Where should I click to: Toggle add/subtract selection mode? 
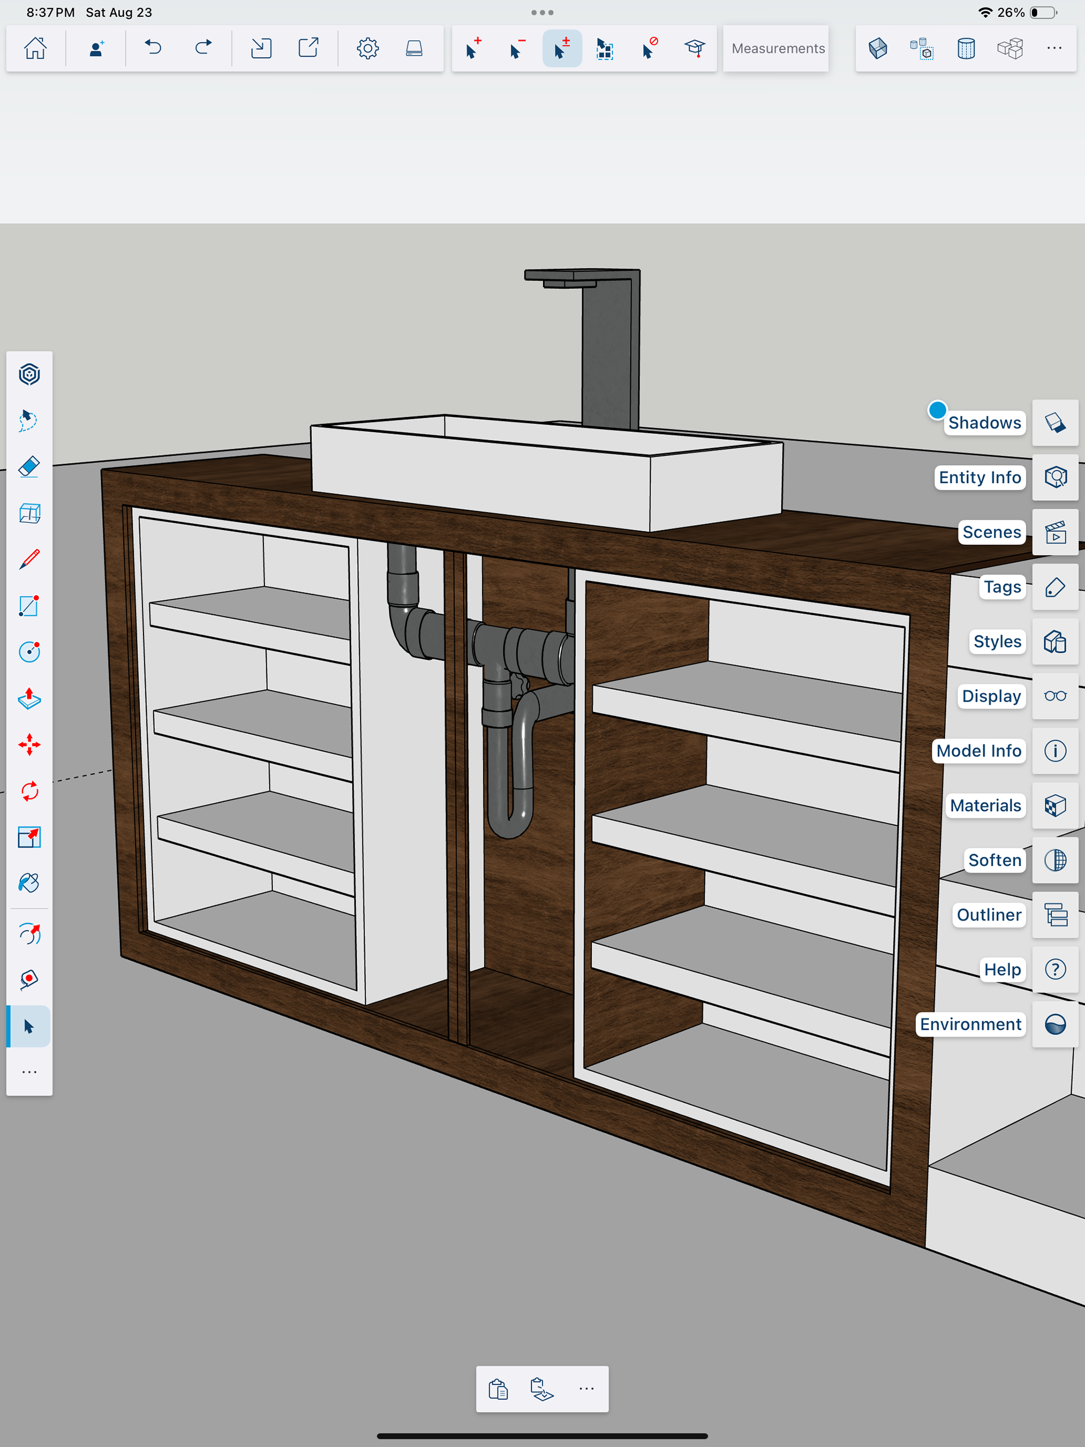[x=562, y=49]
